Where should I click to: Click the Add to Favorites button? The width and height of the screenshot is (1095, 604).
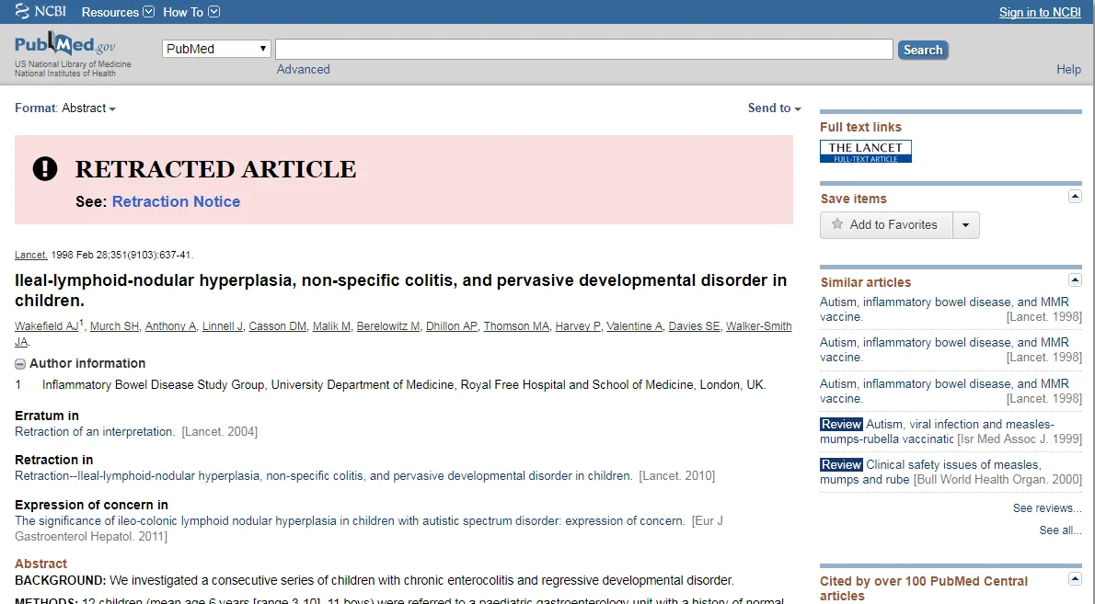tap(886, 225)
